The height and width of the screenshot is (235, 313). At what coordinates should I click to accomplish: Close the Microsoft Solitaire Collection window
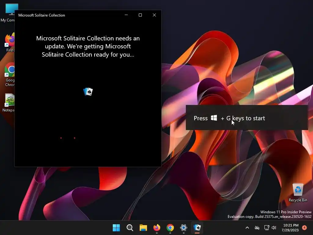tap(154, 15)
